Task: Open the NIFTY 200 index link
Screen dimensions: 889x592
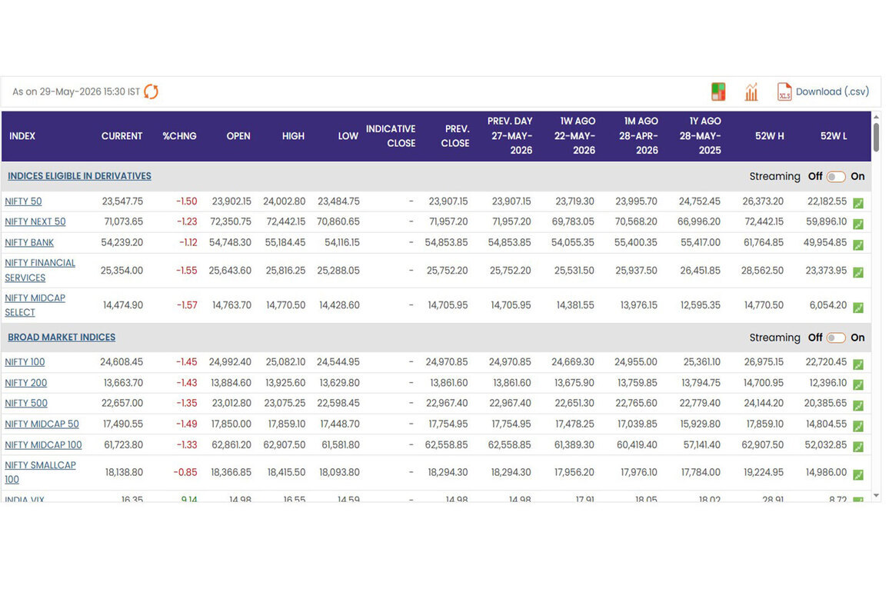Action: tap(25, 383)
